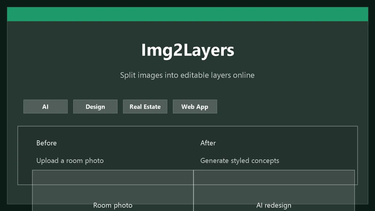The image size is (375, 211).
Task: Click 'Generate styled concepts' text
Action: coord(240,161)
